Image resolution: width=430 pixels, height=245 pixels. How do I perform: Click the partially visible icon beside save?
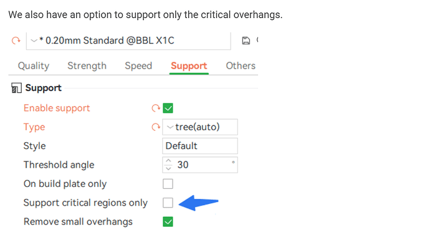[257, 40]
